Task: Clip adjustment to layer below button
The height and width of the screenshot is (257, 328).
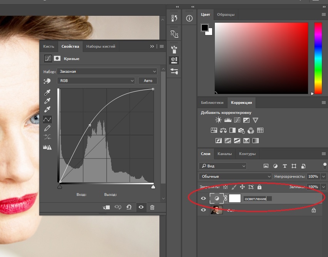Action: coord(106,207)
